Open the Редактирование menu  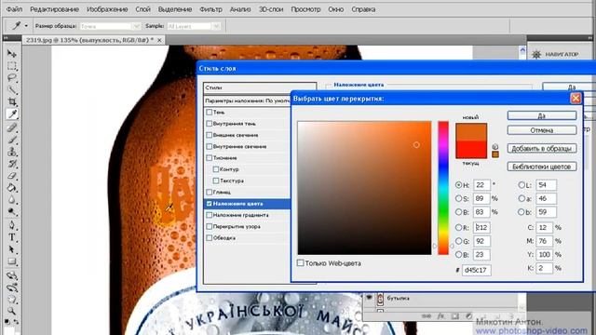coord(54,9)
